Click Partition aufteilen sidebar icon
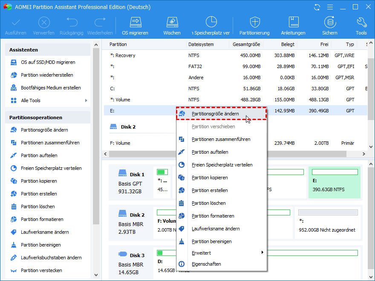 click(14, 155)
